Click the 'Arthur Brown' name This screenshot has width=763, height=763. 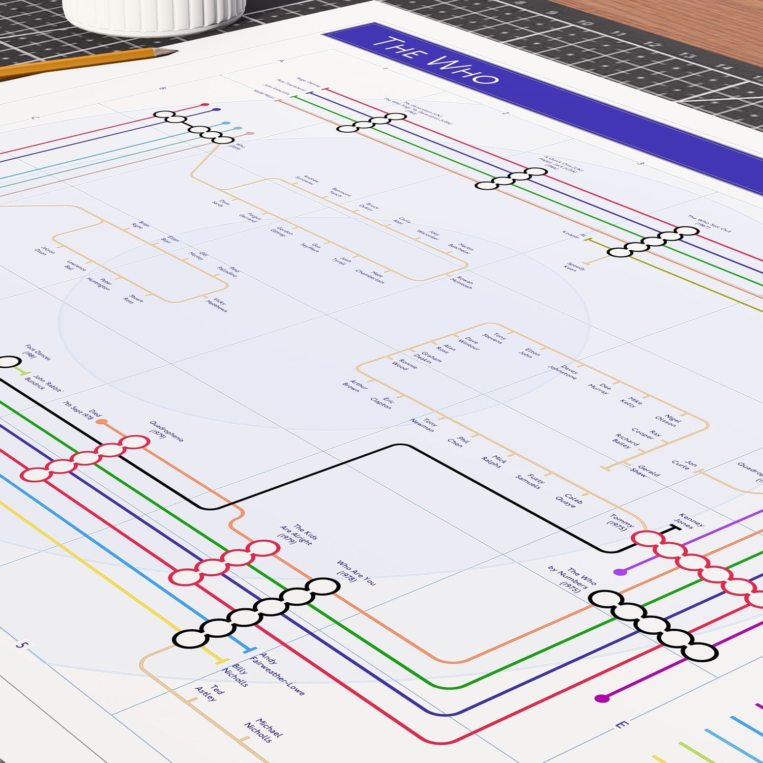355,386
